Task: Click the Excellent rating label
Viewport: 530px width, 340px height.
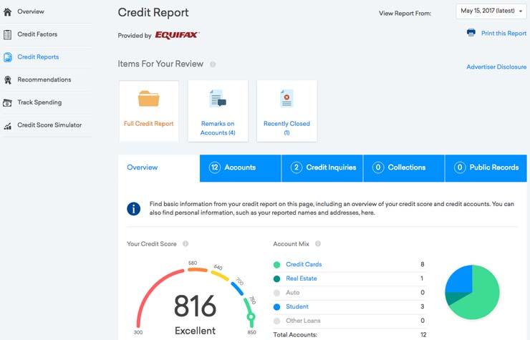Action: 195,331
